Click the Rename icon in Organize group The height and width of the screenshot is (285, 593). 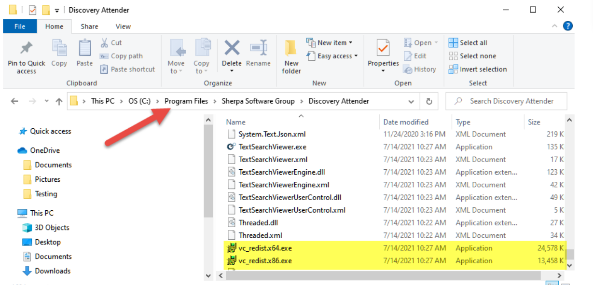pyautogui.click(x=258, y=48)
